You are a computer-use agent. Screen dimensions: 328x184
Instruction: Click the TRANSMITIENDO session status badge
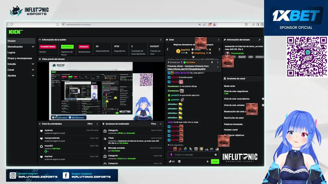48,47
